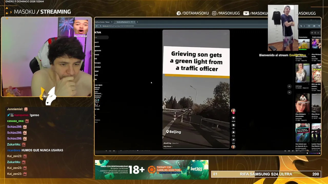Close the 'Emotional Reactions' TikTok tab
The height and width of the screenshot is (184, 328).
(x=134, y=22)
